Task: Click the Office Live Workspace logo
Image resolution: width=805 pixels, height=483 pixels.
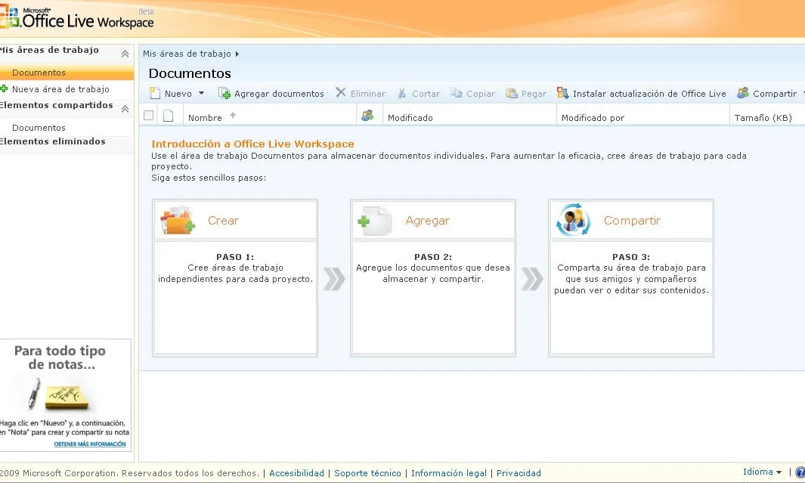Action: [77, 18]
